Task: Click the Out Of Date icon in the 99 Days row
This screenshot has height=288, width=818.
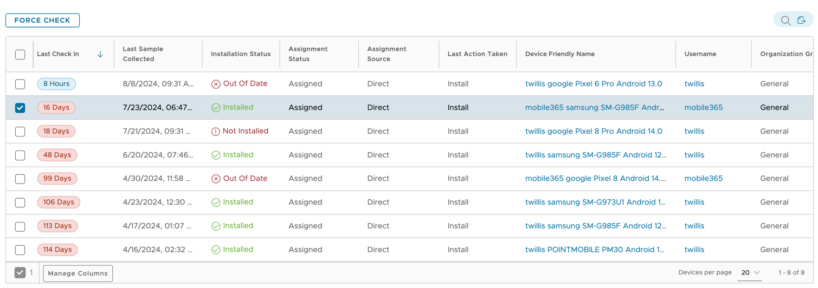Action: tap(216, 179)
